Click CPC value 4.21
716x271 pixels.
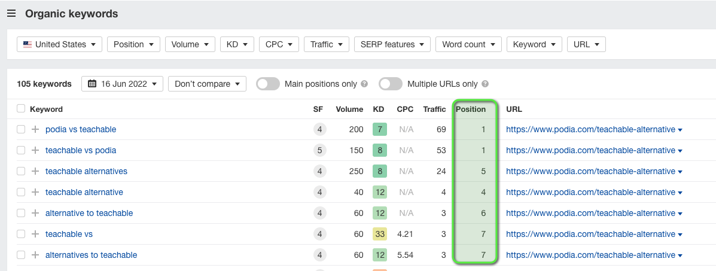pos(405,234)
